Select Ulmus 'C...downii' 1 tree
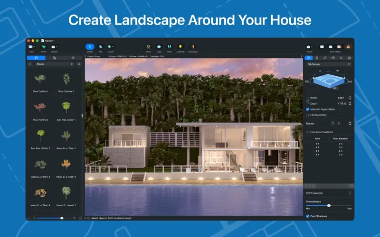 [66, 197]
